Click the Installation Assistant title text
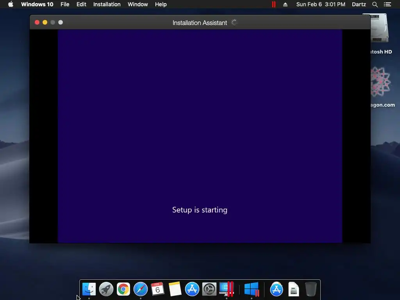 click(x=200, y=23)
